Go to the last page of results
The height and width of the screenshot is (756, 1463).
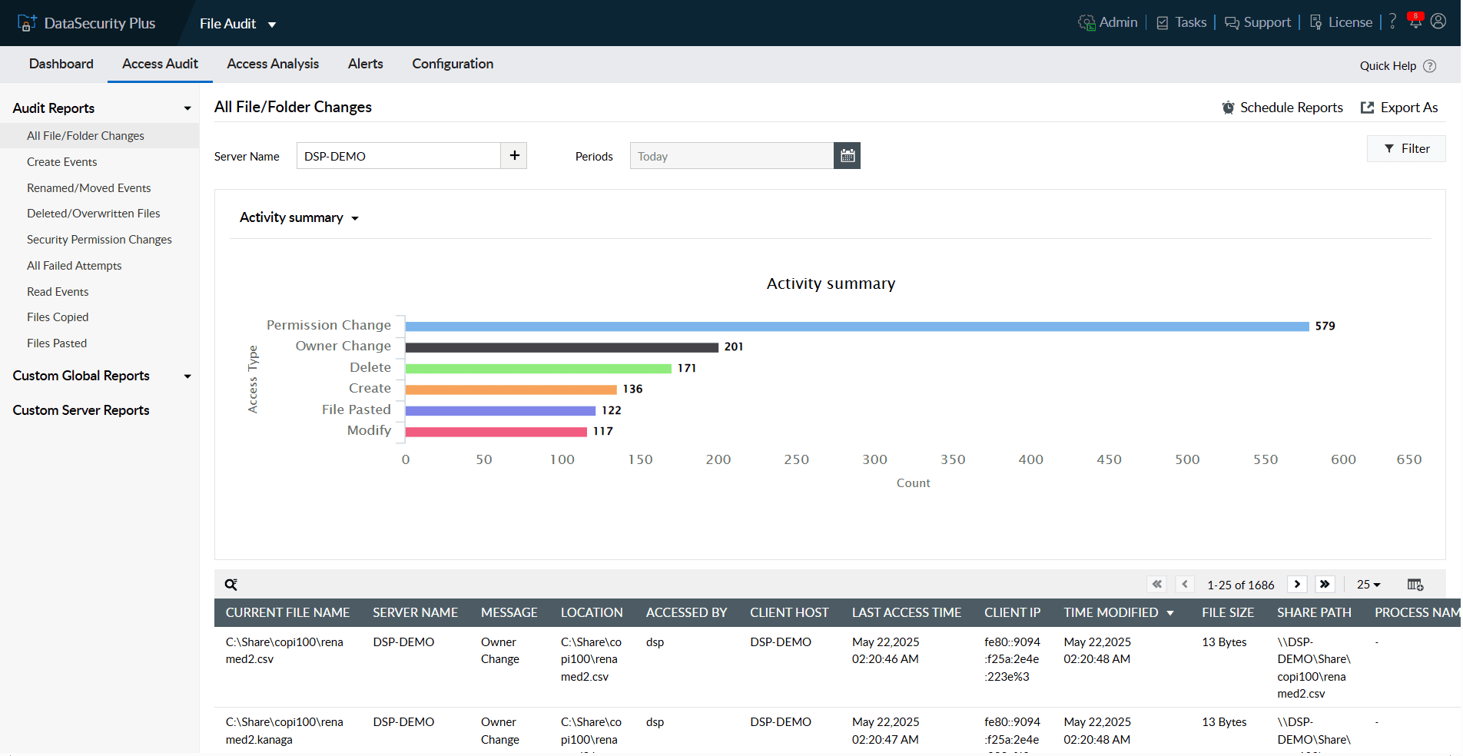click(x=1325, y=585)
